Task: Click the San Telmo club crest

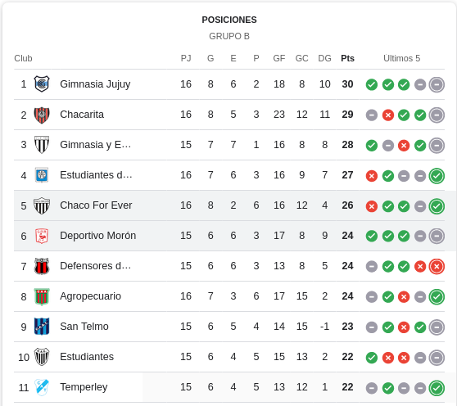Action: (x=42, y=327)
